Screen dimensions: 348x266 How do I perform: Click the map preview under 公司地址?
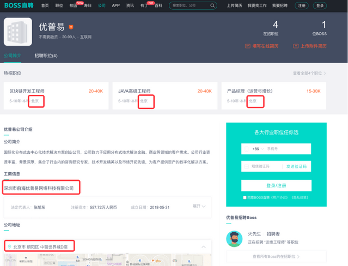[x=107, y=260]
